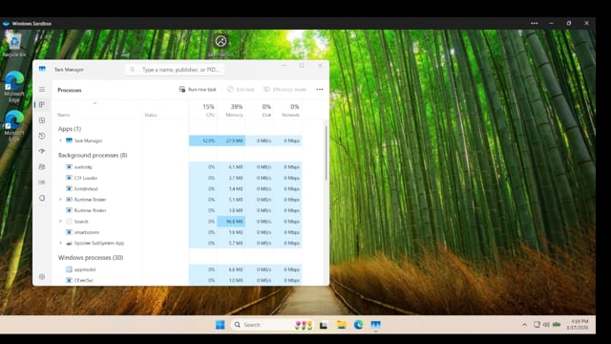Open the Windows Sandbox ellipsis menu
Image resolution: width=611 pixels, height=344 pixels.
535,23
